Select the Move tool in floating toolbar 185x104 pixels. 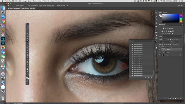pos(27,27)
